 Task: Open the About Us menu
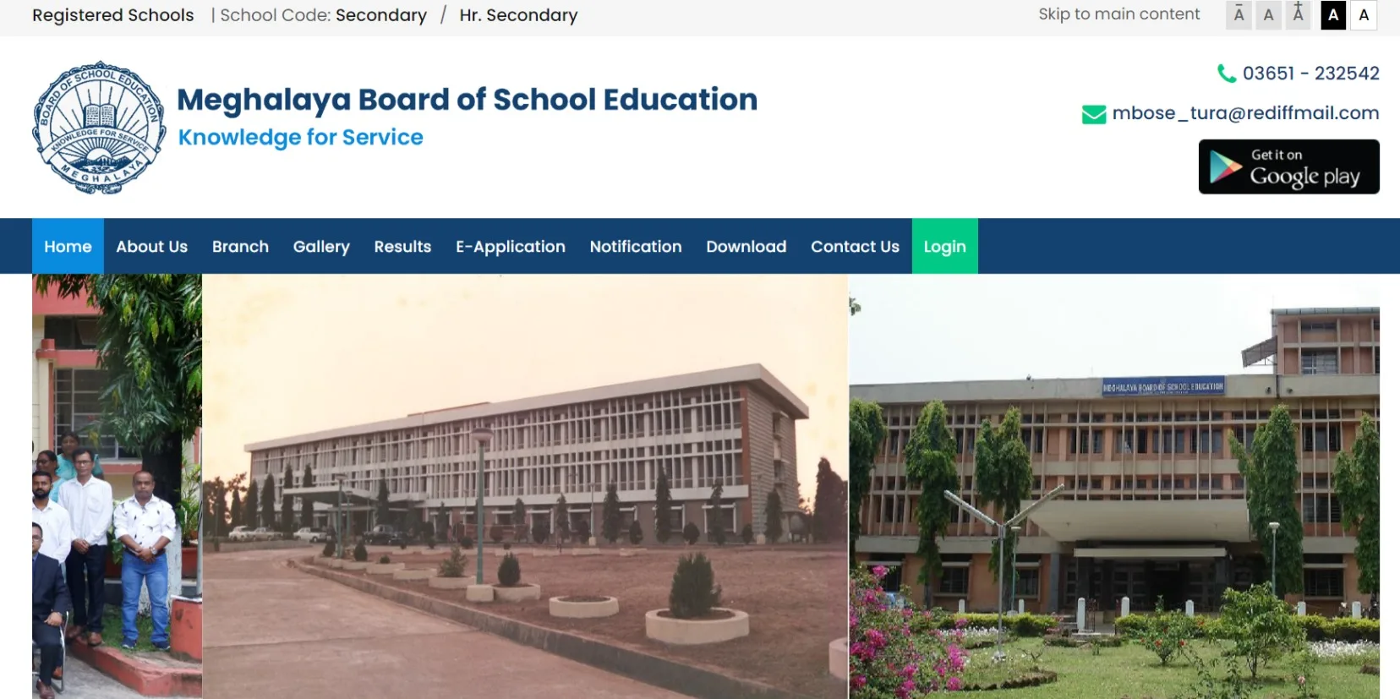point(151,246)
